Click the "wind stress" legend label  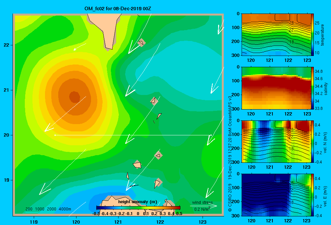pyautogui.click(x=202, y=202)
